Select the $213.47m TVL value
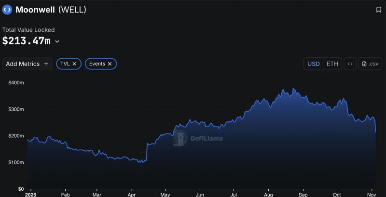The width and height of the screenshot is (386, 197). [x=27, y=41]
